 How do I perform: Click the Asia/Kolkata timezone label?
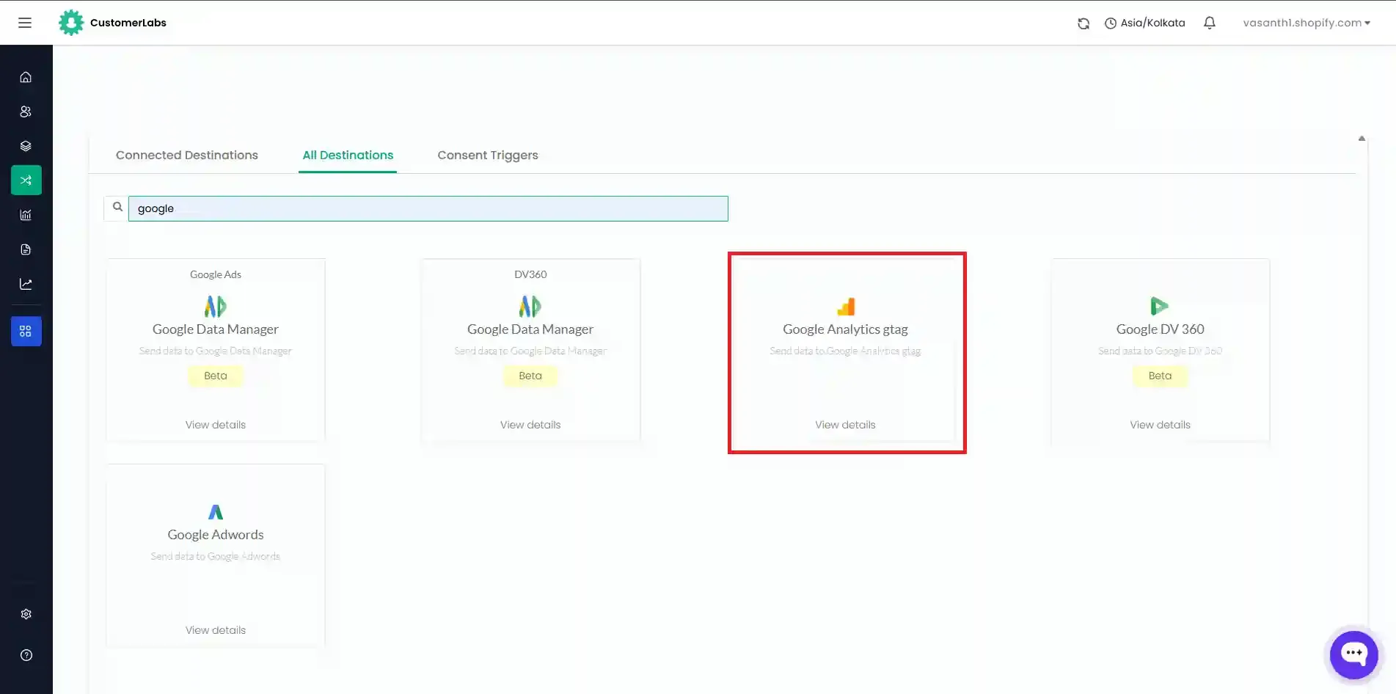(x=1152, y=23)
